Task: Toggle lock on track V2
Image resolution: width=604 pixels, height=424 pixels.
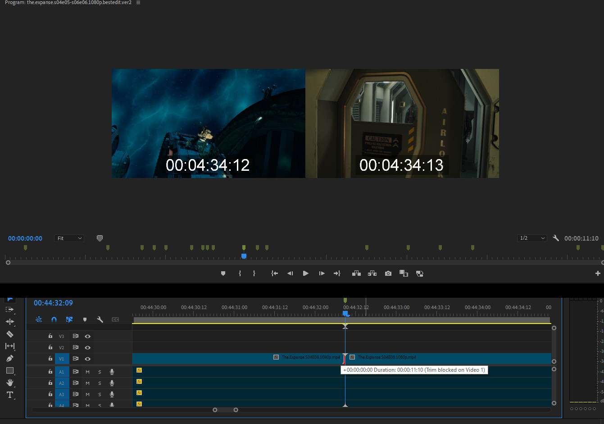Action: pos(50,347)
